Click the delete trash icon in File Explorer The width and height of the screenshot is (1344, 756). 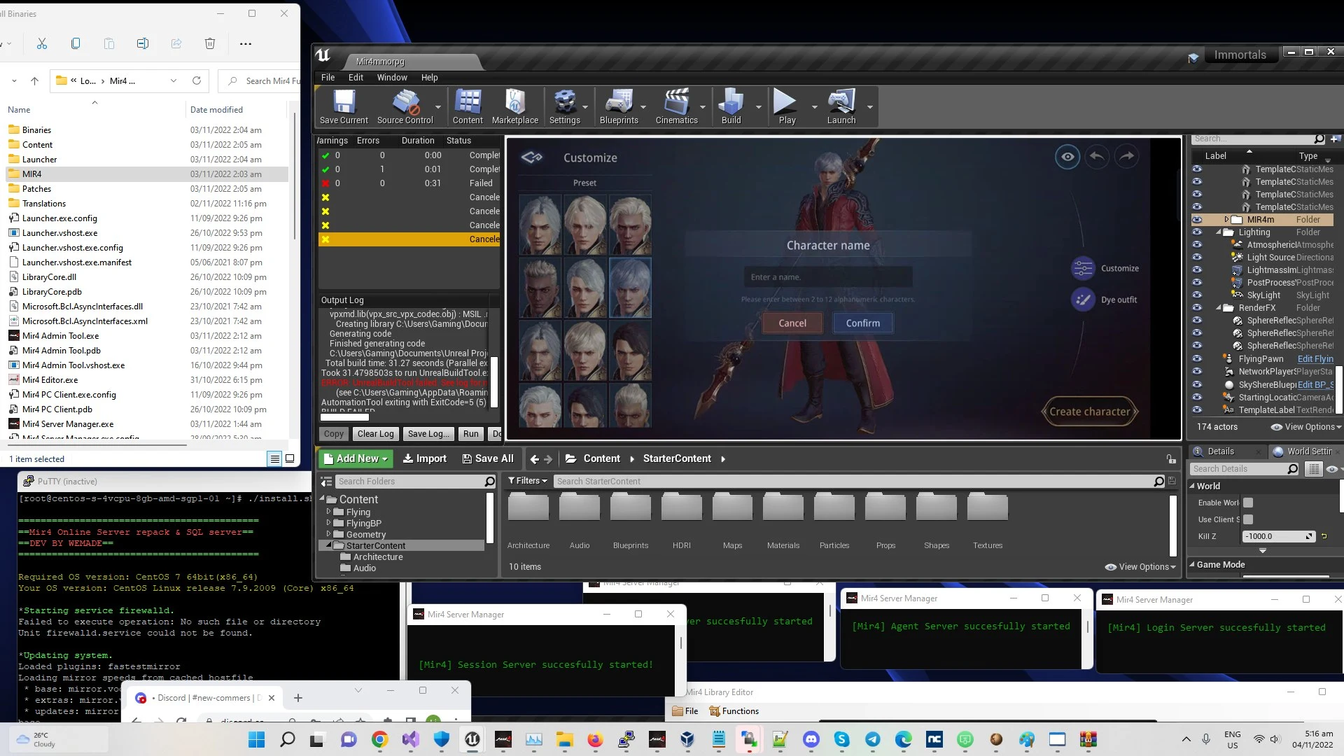[210, 43]
